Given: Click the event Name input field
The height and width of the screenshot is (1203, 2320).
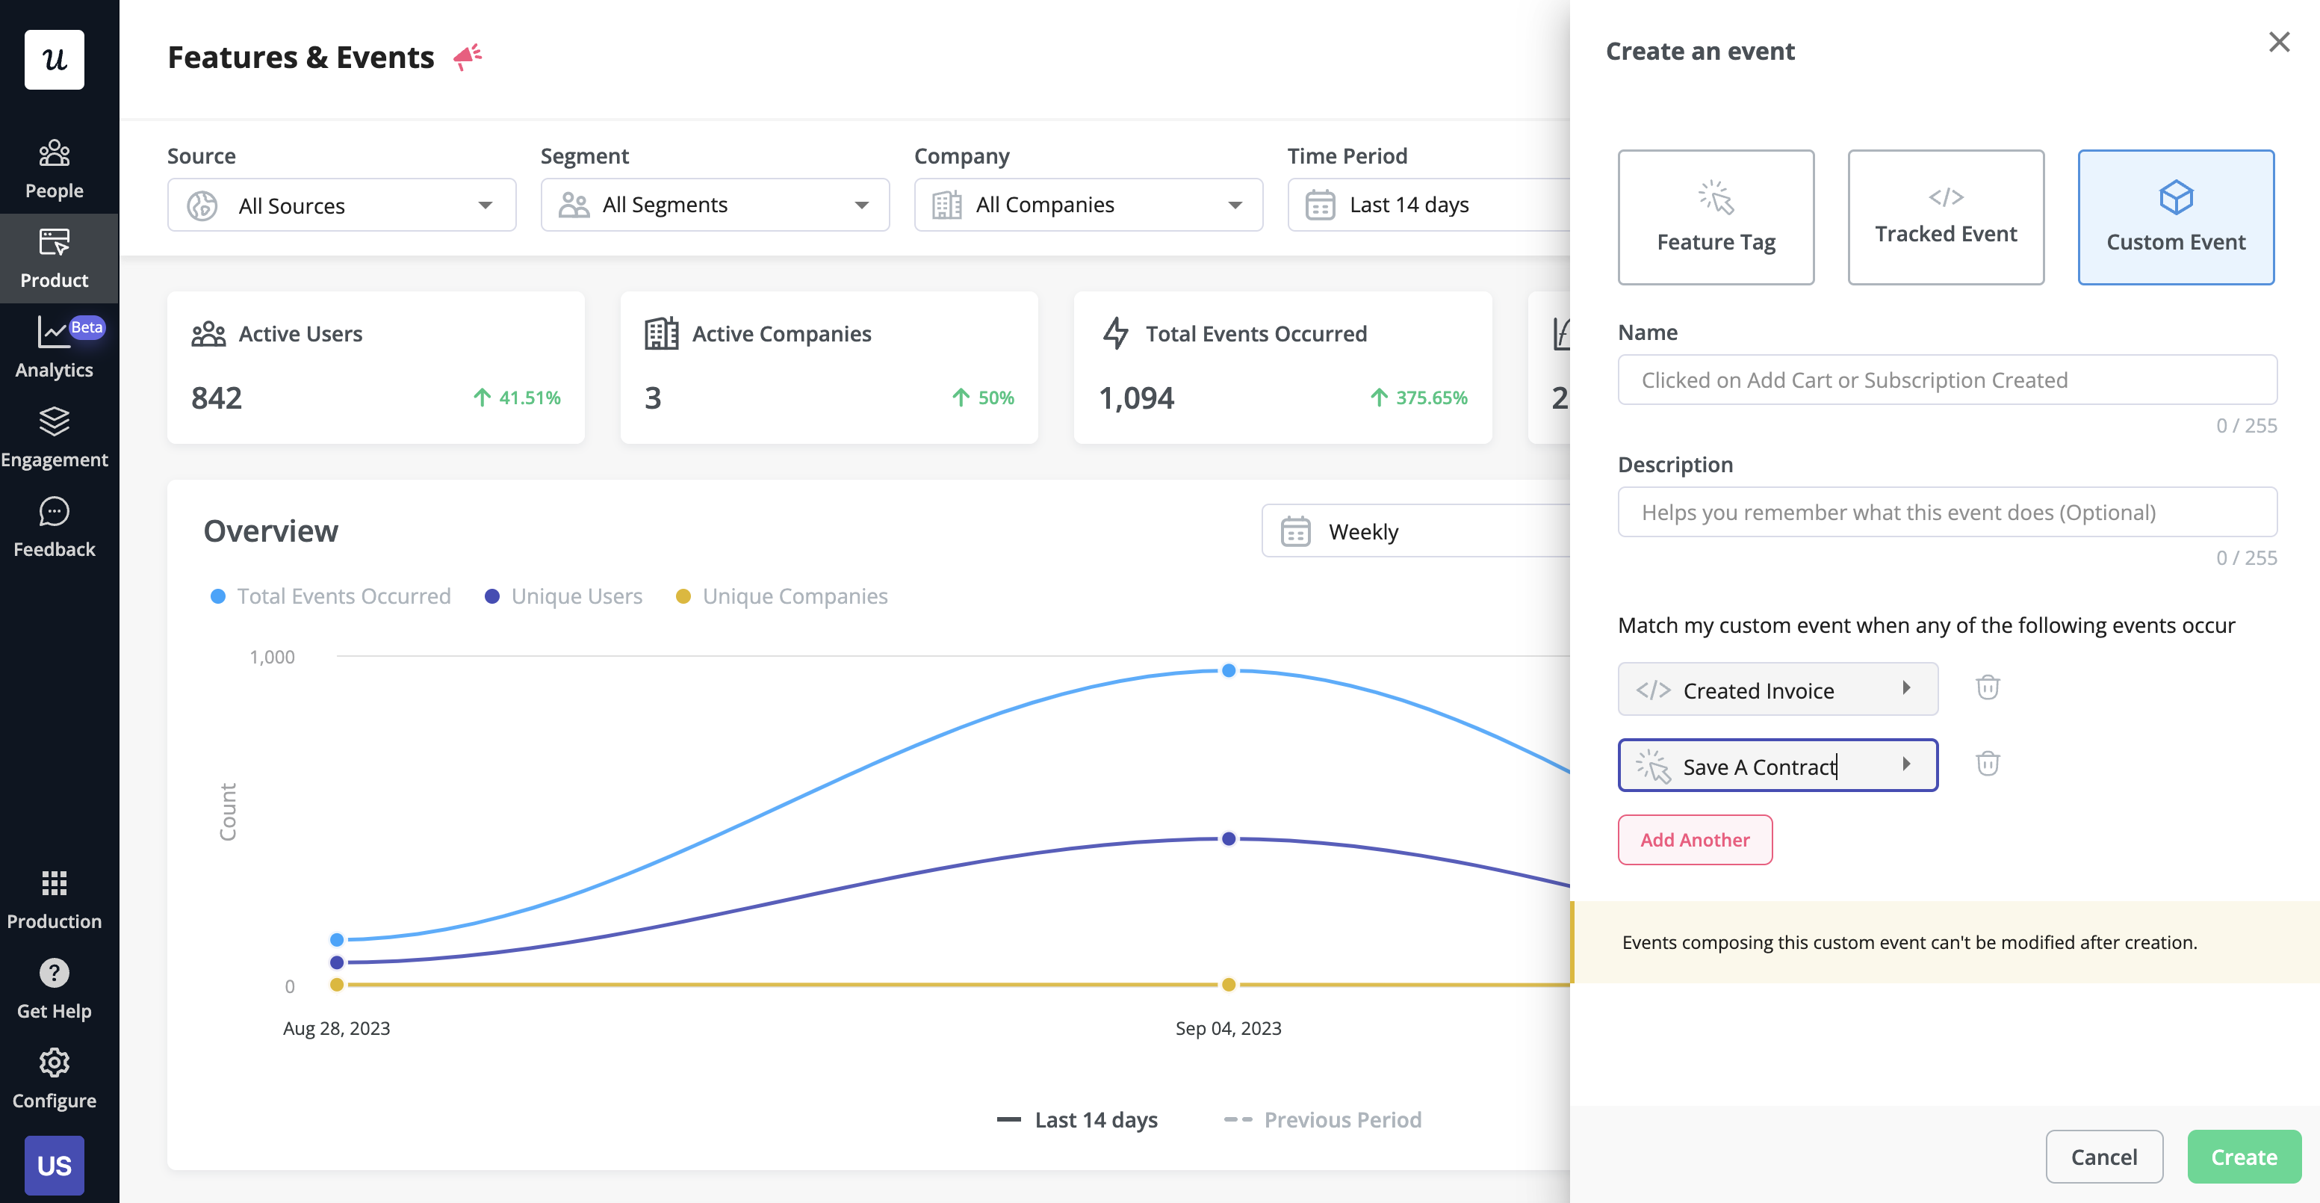Looking at the screenshot, I should [x=1947, y=380].
